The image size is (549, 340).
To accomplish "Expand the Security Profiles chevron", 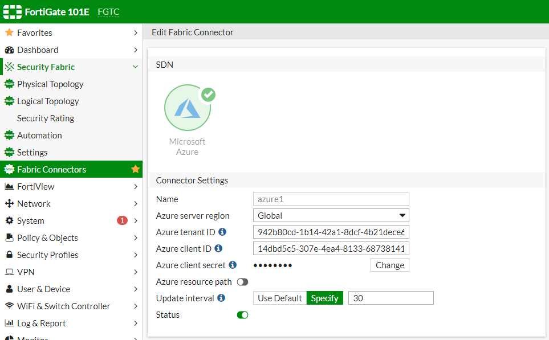I will [136, 255].
